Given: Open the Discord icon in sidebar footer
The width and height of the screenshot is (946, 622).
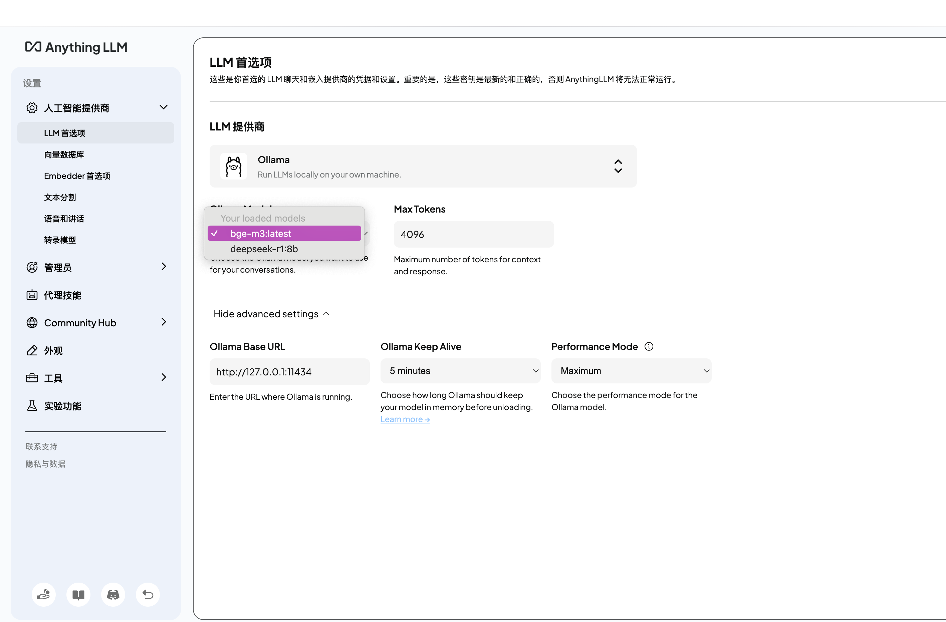Looking at the screenshot, I should pos(113,595).
